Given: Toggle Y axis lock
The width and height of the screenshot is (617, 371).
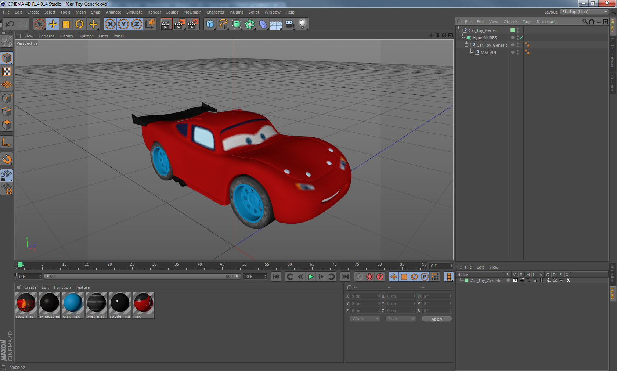Looking at the screenshot, I should point(123,24).
